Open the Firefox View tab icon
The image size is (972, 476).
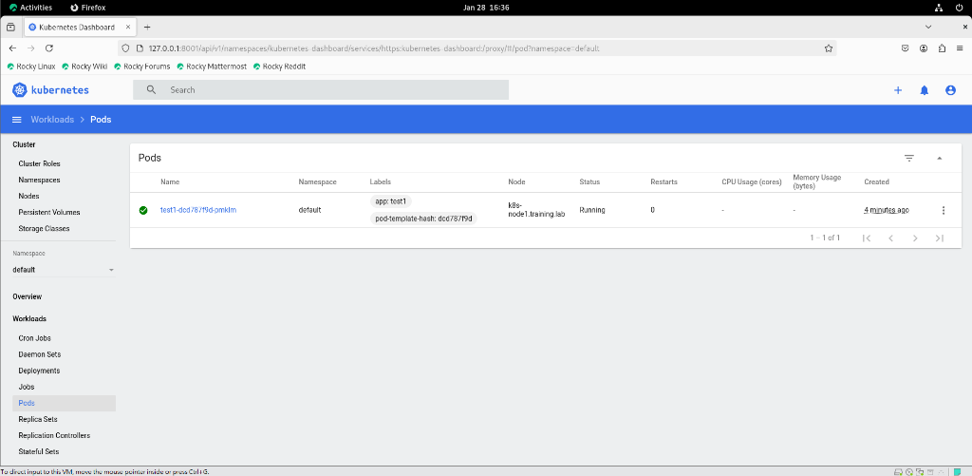coord(10,28)
